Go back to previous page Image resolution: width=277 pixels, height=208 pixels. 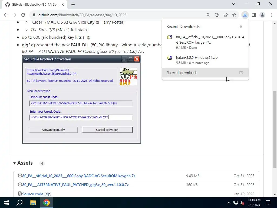click(6, 15)
